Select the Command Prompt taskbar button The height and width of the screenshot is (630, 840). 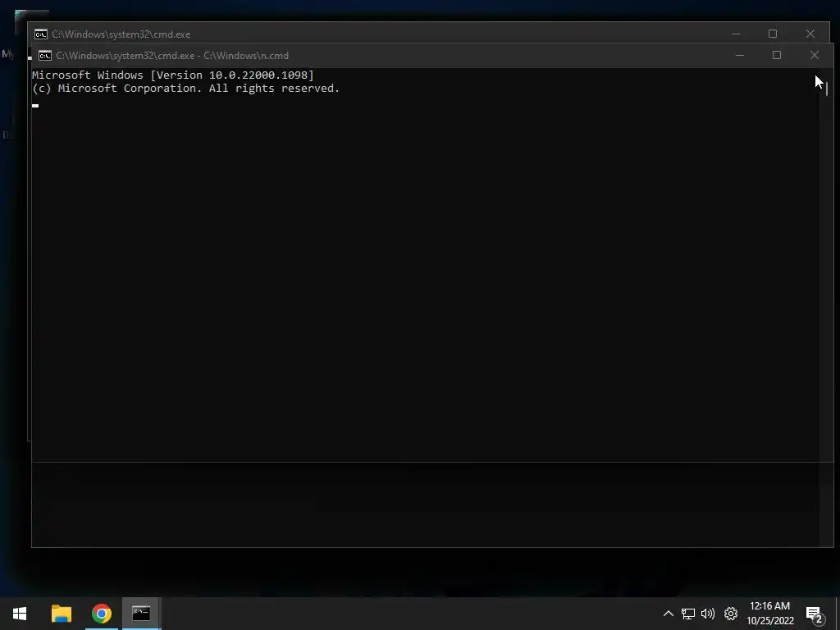pyautogui.click(x=141, y=614)
